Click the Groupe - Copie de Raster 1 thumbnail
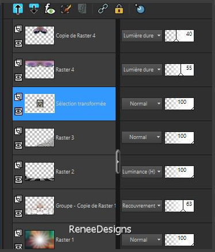The image size is (215, 252). click(40, 206)
